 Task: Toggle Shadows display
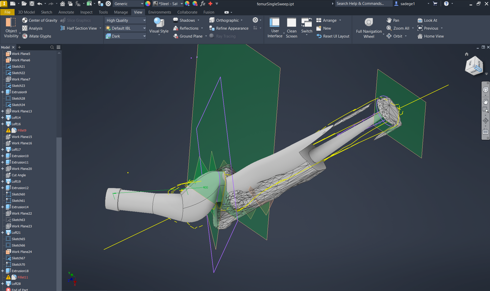tap(186, 20)
